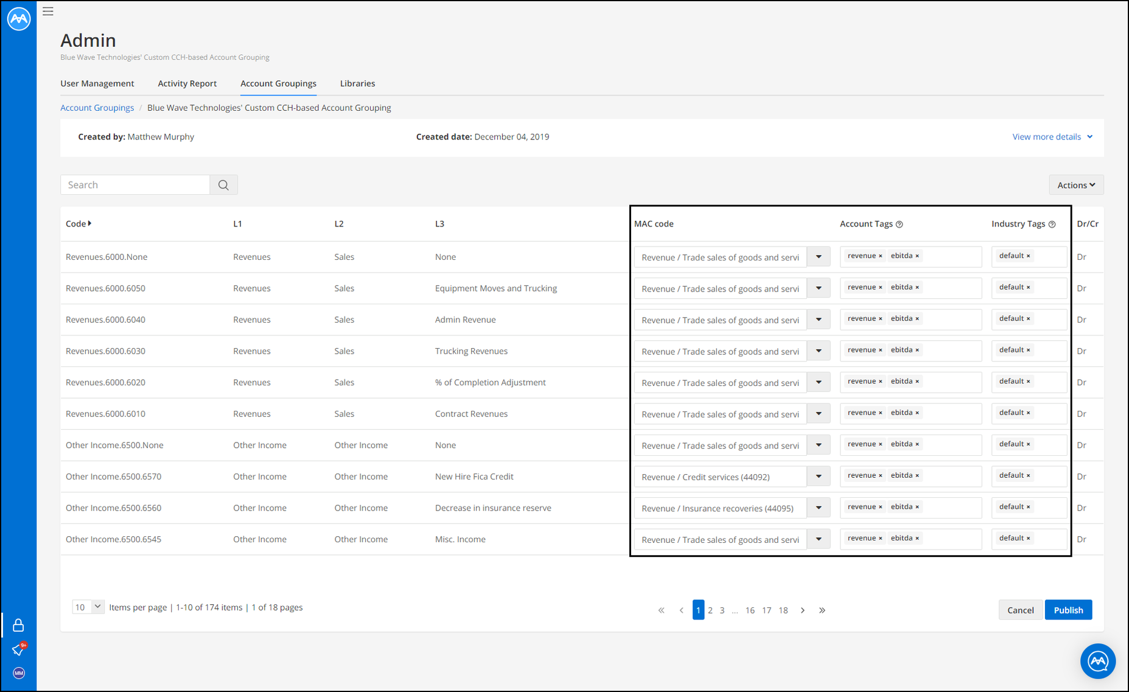Remove default tag in Other Income.6500.None row
The image size is (1129, 692).
click(x=1029, y=444)
